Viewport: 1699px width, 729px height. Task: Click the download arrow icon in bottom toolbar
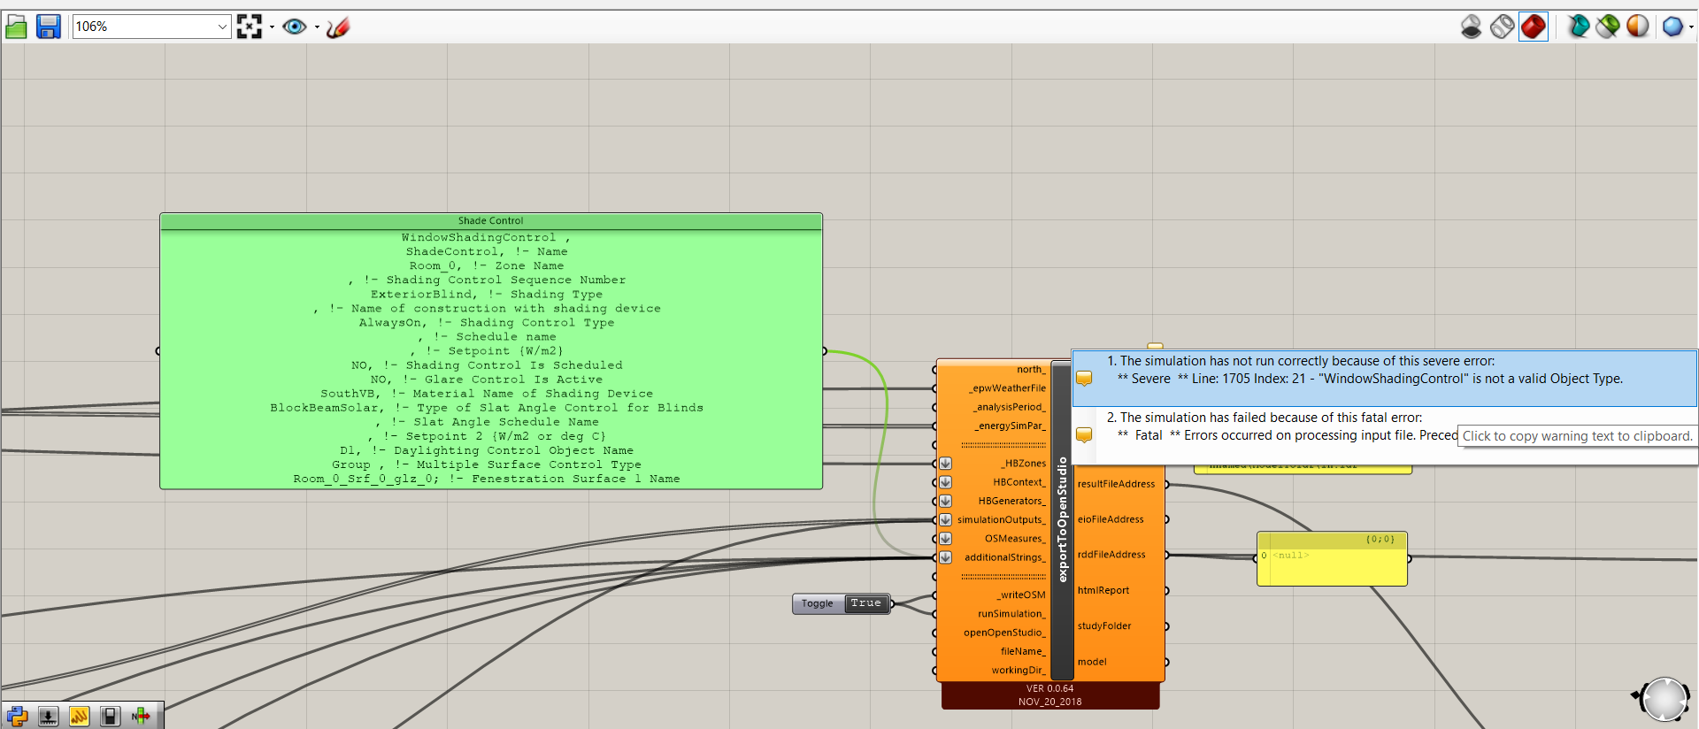(x=49, y=716)
